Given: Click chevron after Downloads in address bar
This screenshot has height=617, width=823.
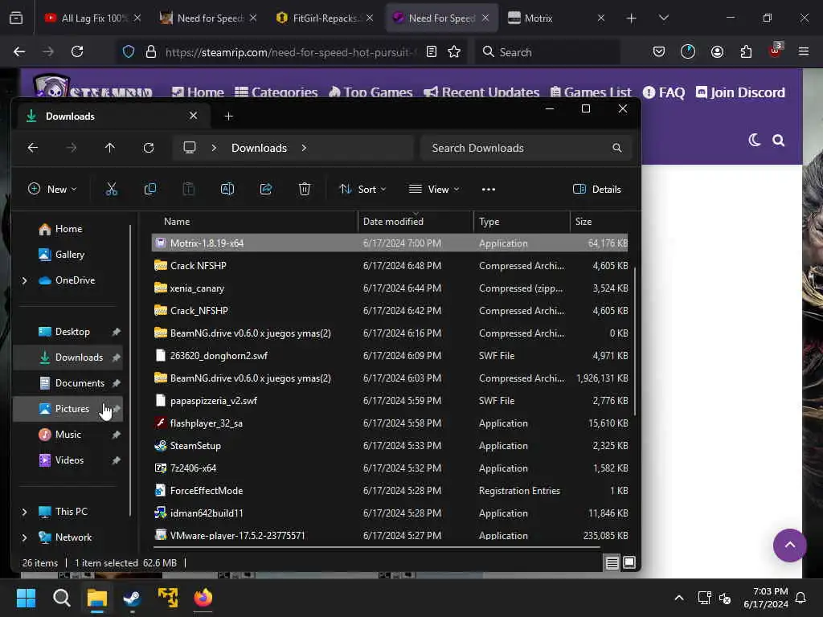Looking at the screenshot, I should coord(304,148).
